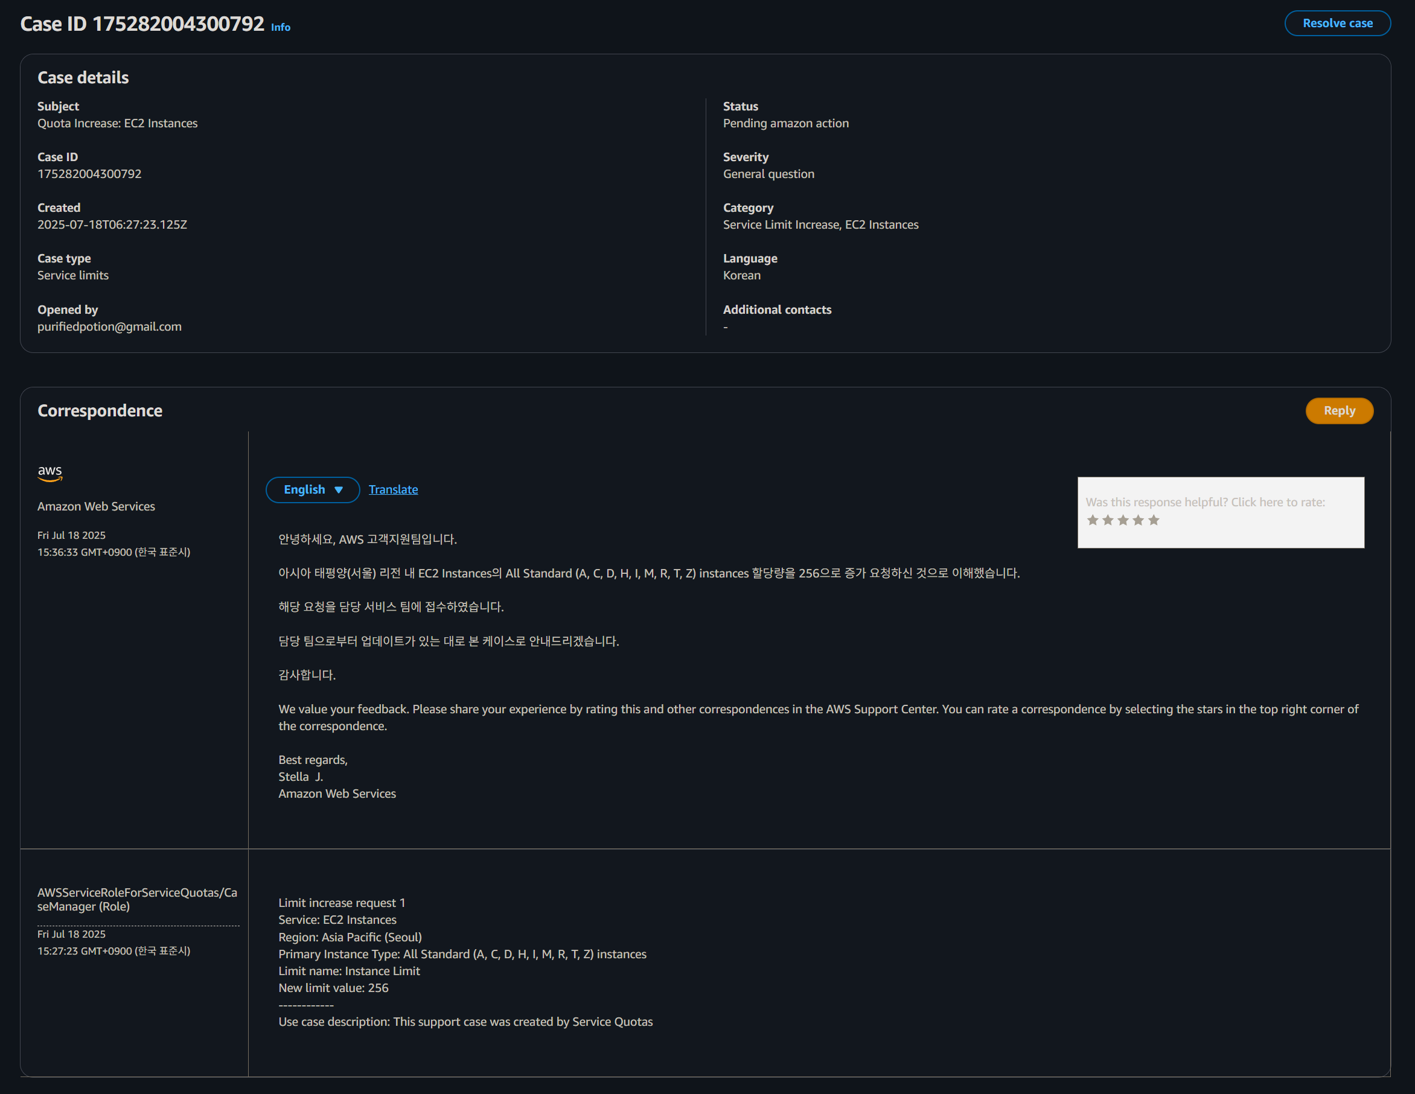Rate the response one star
The height and width of the screenshot is (1094, 1415).
[x=1093, y=520]
